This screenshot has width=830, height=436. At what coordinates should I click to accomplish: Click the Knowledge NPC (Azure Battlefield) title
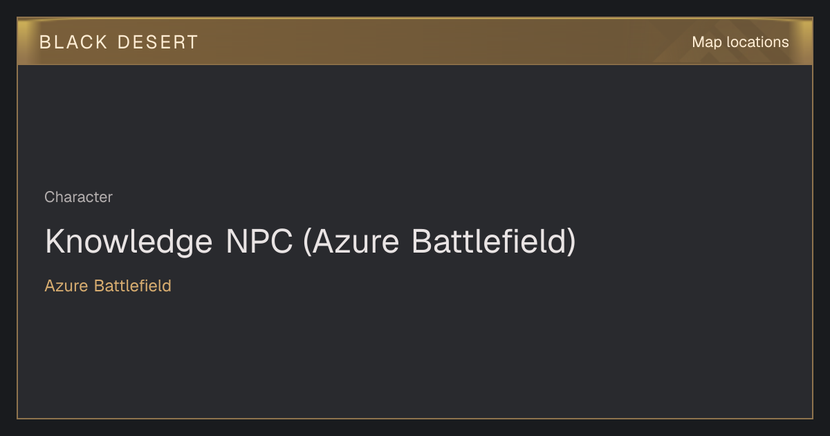click(310, 242)
